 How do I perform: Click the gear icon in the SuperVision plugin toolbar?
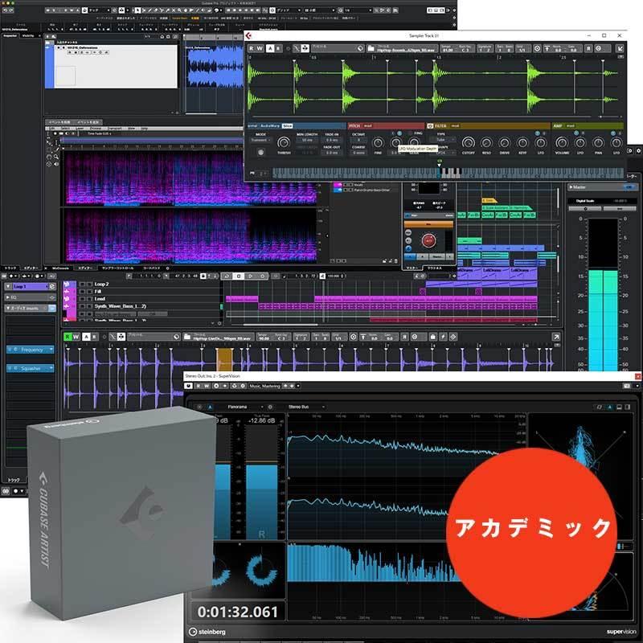243,386
